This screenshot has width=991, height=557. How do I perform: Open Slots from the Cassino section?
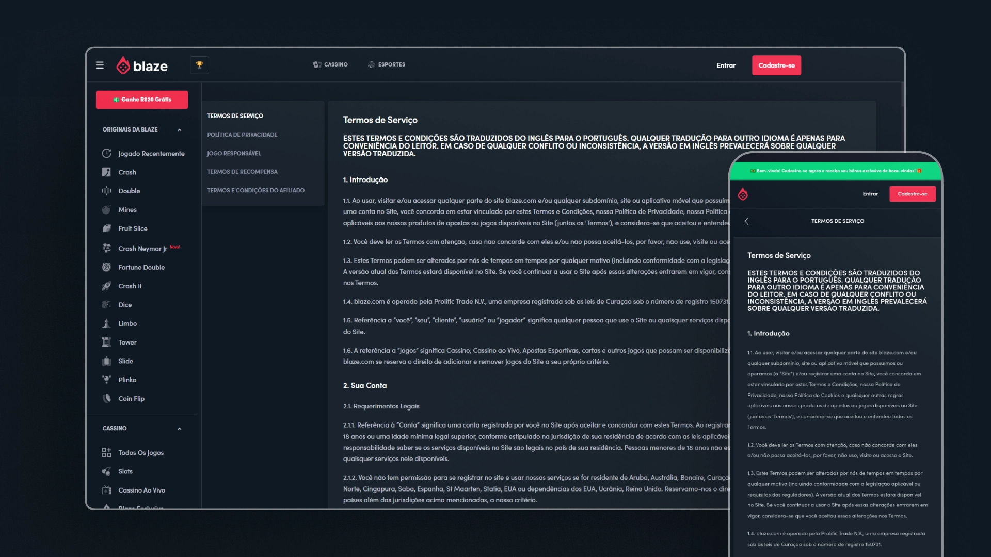tap(125, 471)
